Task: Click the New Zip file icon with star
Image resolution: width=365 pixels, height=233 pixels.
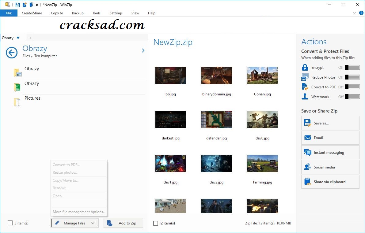Action: pos(25,5)
